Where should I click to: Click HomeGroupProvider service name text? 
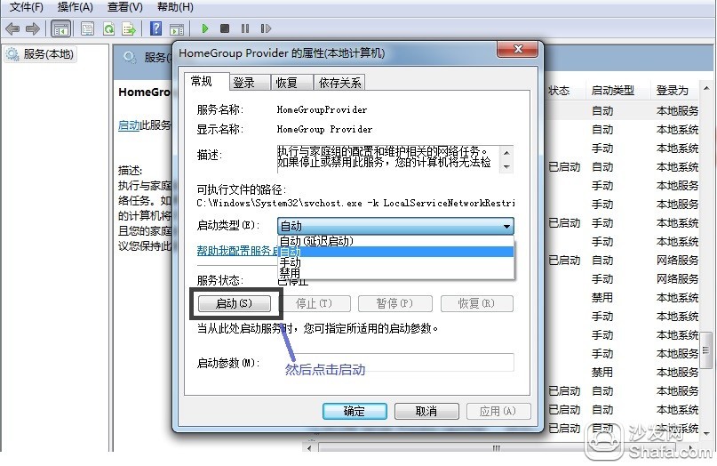[322, 110]
